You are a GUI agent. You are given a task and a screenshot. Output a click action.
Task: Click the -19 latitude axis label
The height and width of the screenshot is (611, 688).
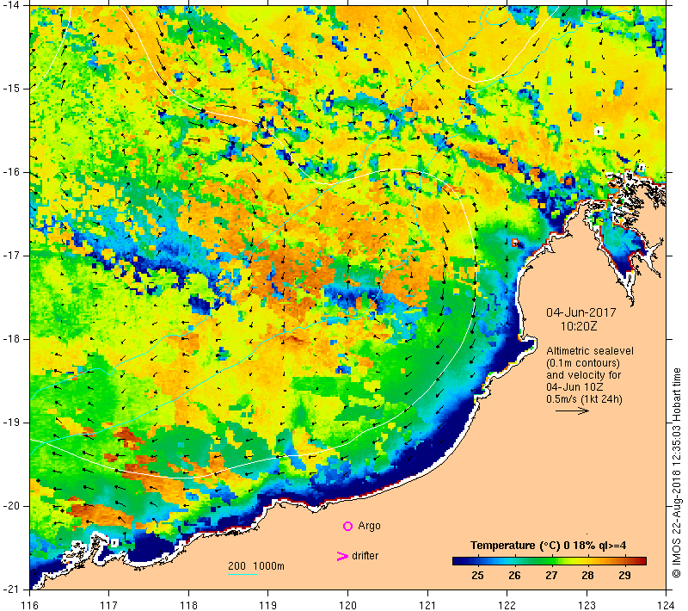point(12,423)
